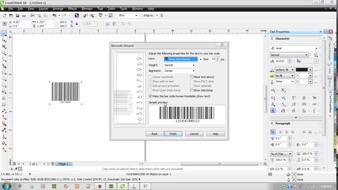This screenshot has height=190, width=338.
Task: Click the Options icon beside Snap to
Action: pos(162,16)
